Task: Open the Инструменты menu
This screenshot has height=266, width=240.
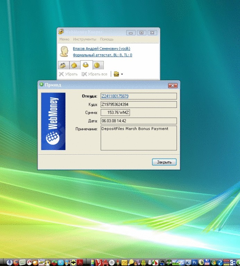Action: 85,39
